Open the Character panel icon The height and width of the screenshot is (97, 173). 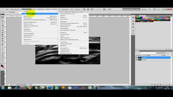point(133,31)
